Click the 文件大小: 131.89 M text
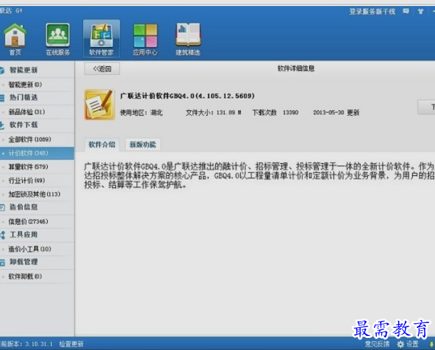This screenshot has height=350, width=435. click(x=213, y=112)
